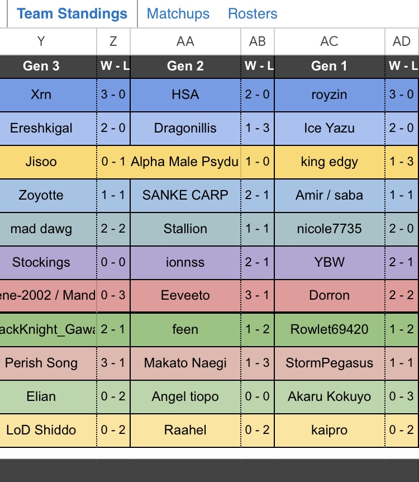419x482 pixels.
Task: Switch to the Team Standings tab
Action: point(72,14)
